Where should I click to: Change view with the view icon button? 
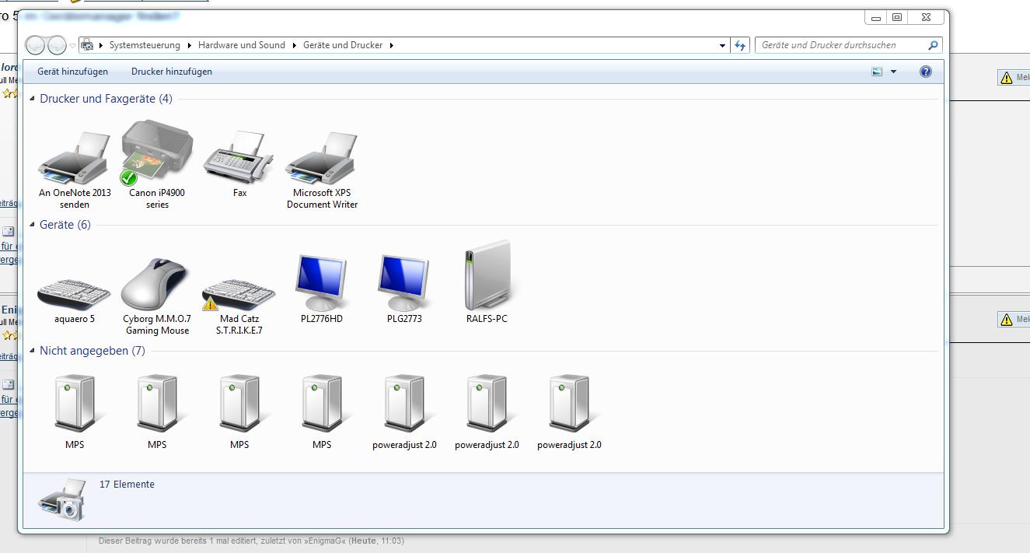[x=878, y=72]
